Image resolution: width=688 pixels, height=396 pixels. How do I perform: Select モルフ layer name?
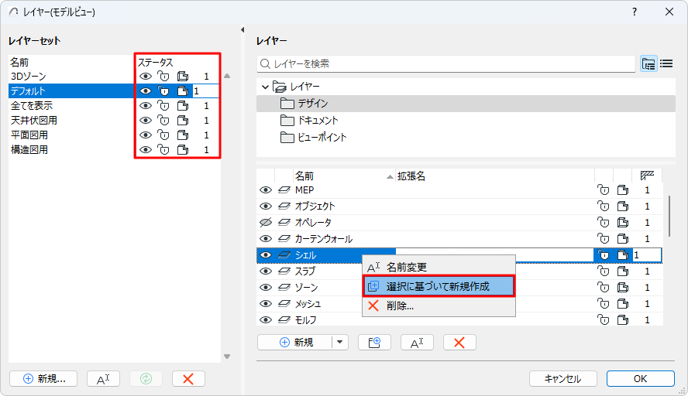(305, 319)
